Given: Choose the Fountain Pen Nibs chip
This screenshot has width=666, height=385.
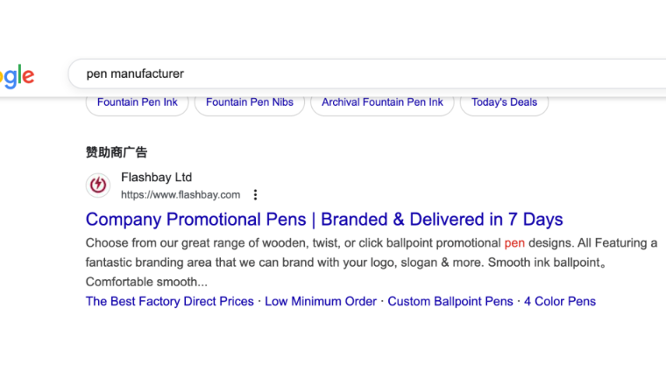Looking at the screenshot, I should point(250,102).
